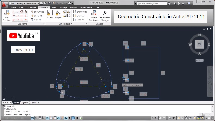Click the binoculars search icon
This screenshot has height=121, width=215.
(x=169, y=4)
